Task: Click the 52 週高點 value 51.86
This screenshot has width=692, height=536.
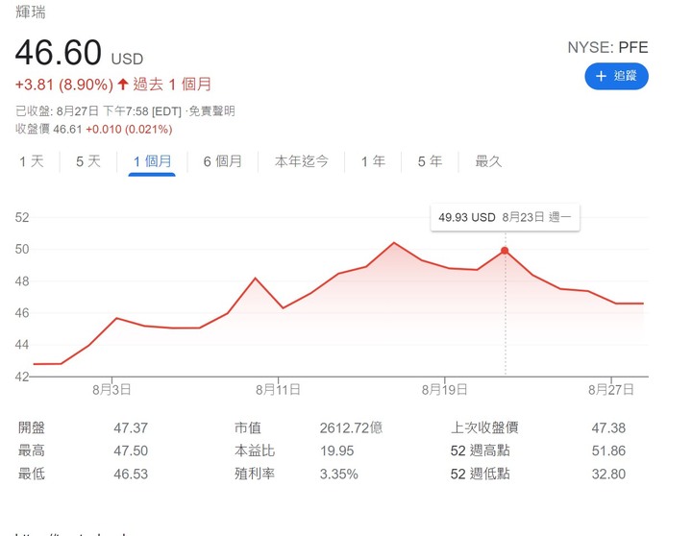Action: pyautogui.click(x=608, y=451)
